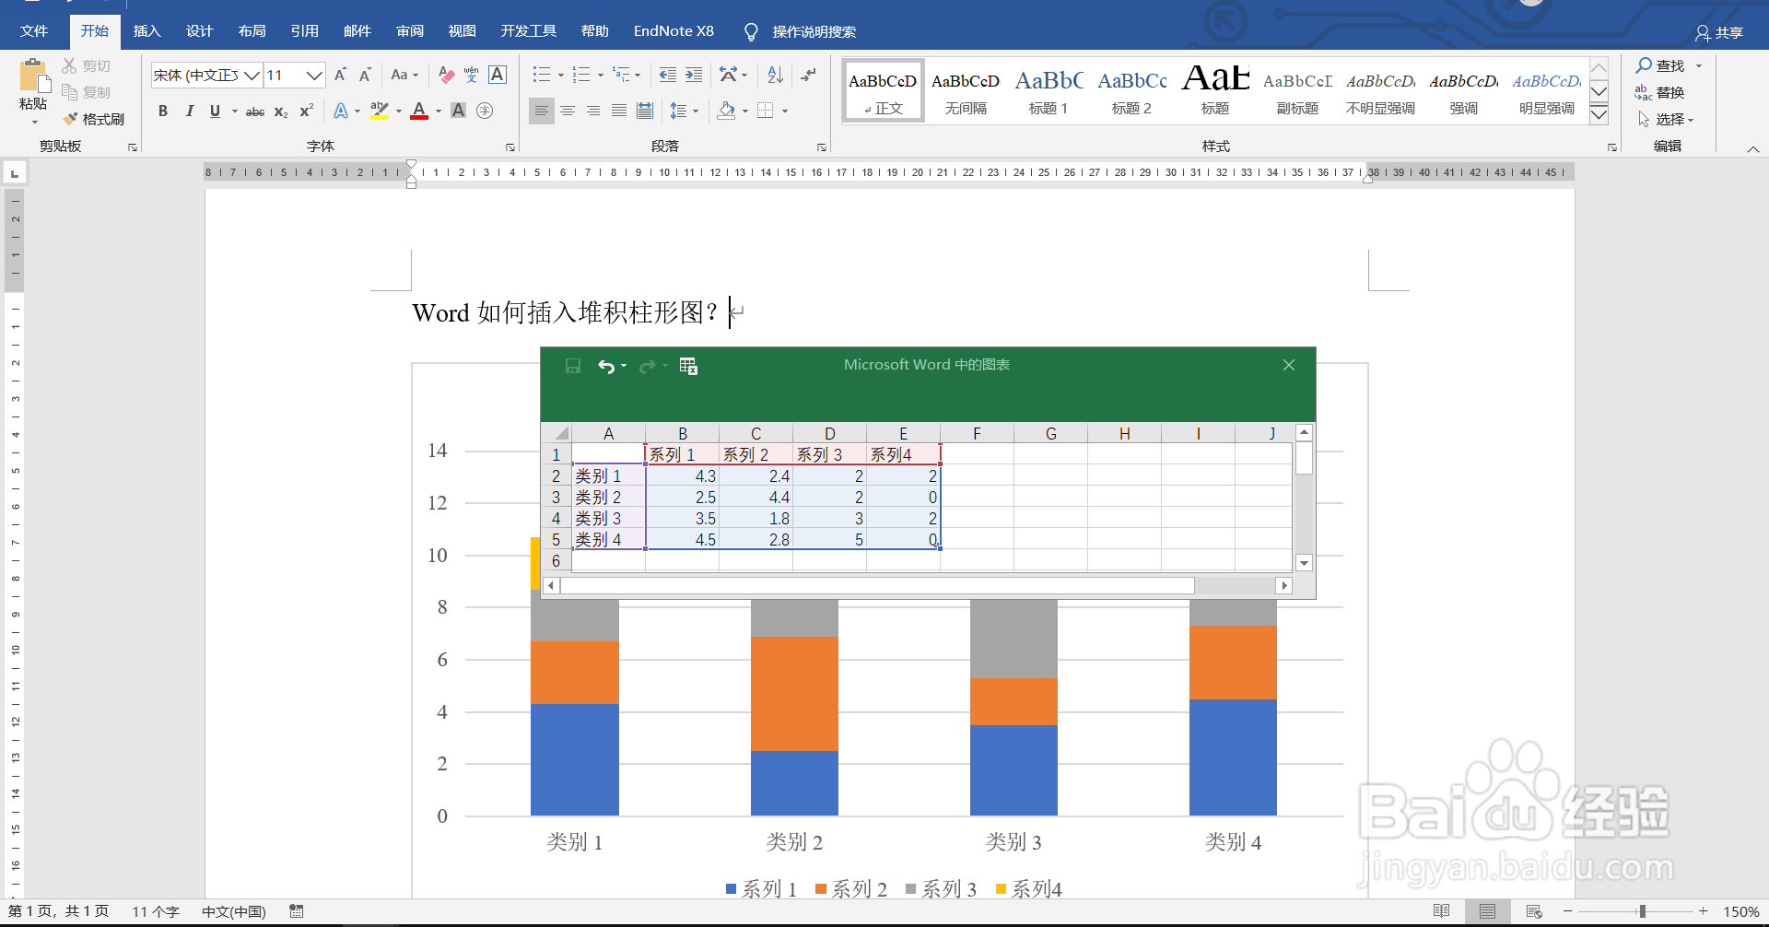Viewport: 1769px width, 927px height.
Task: Click the character border icon
Action: 498,75
